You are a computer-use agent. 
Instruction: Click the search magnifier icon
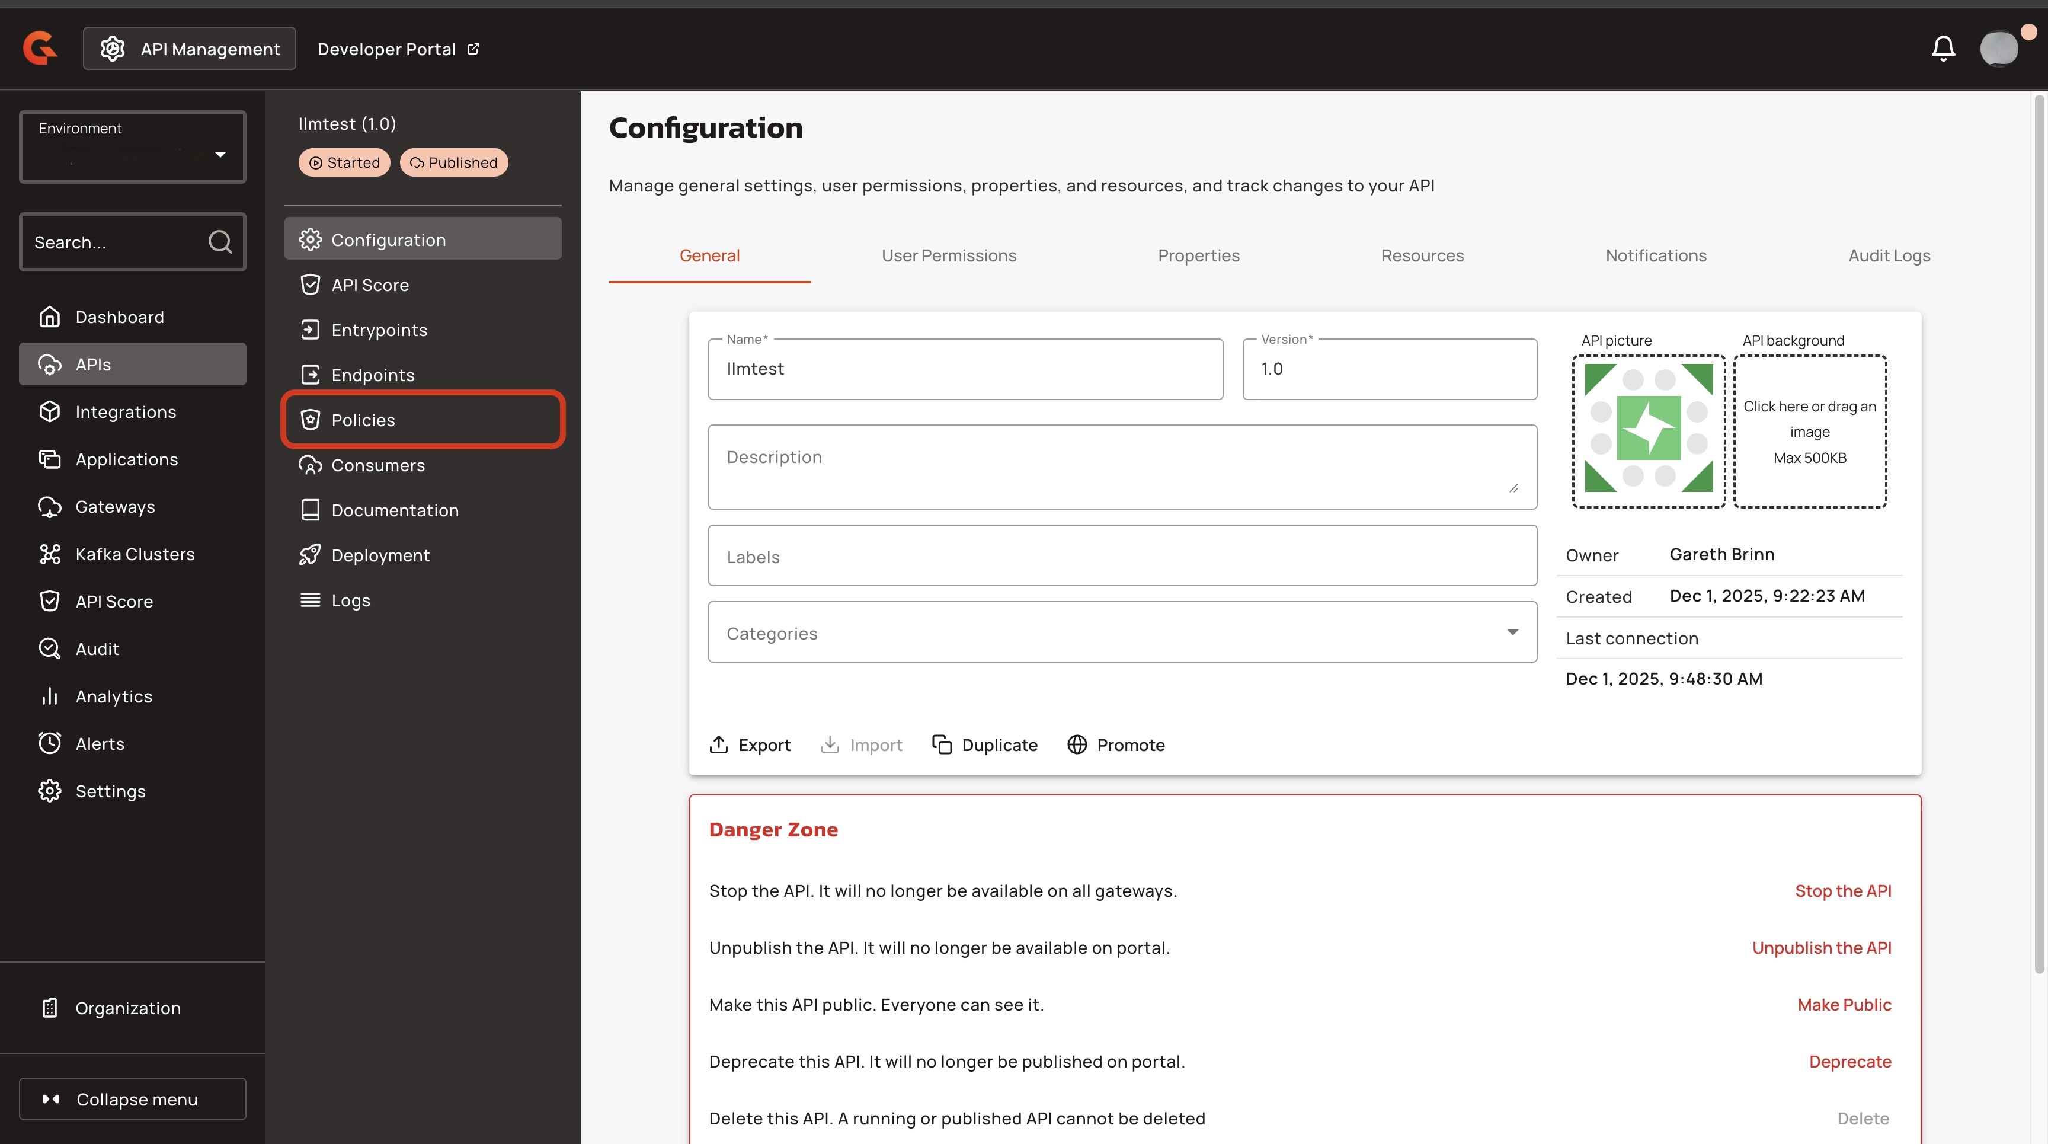pos(220,242)
